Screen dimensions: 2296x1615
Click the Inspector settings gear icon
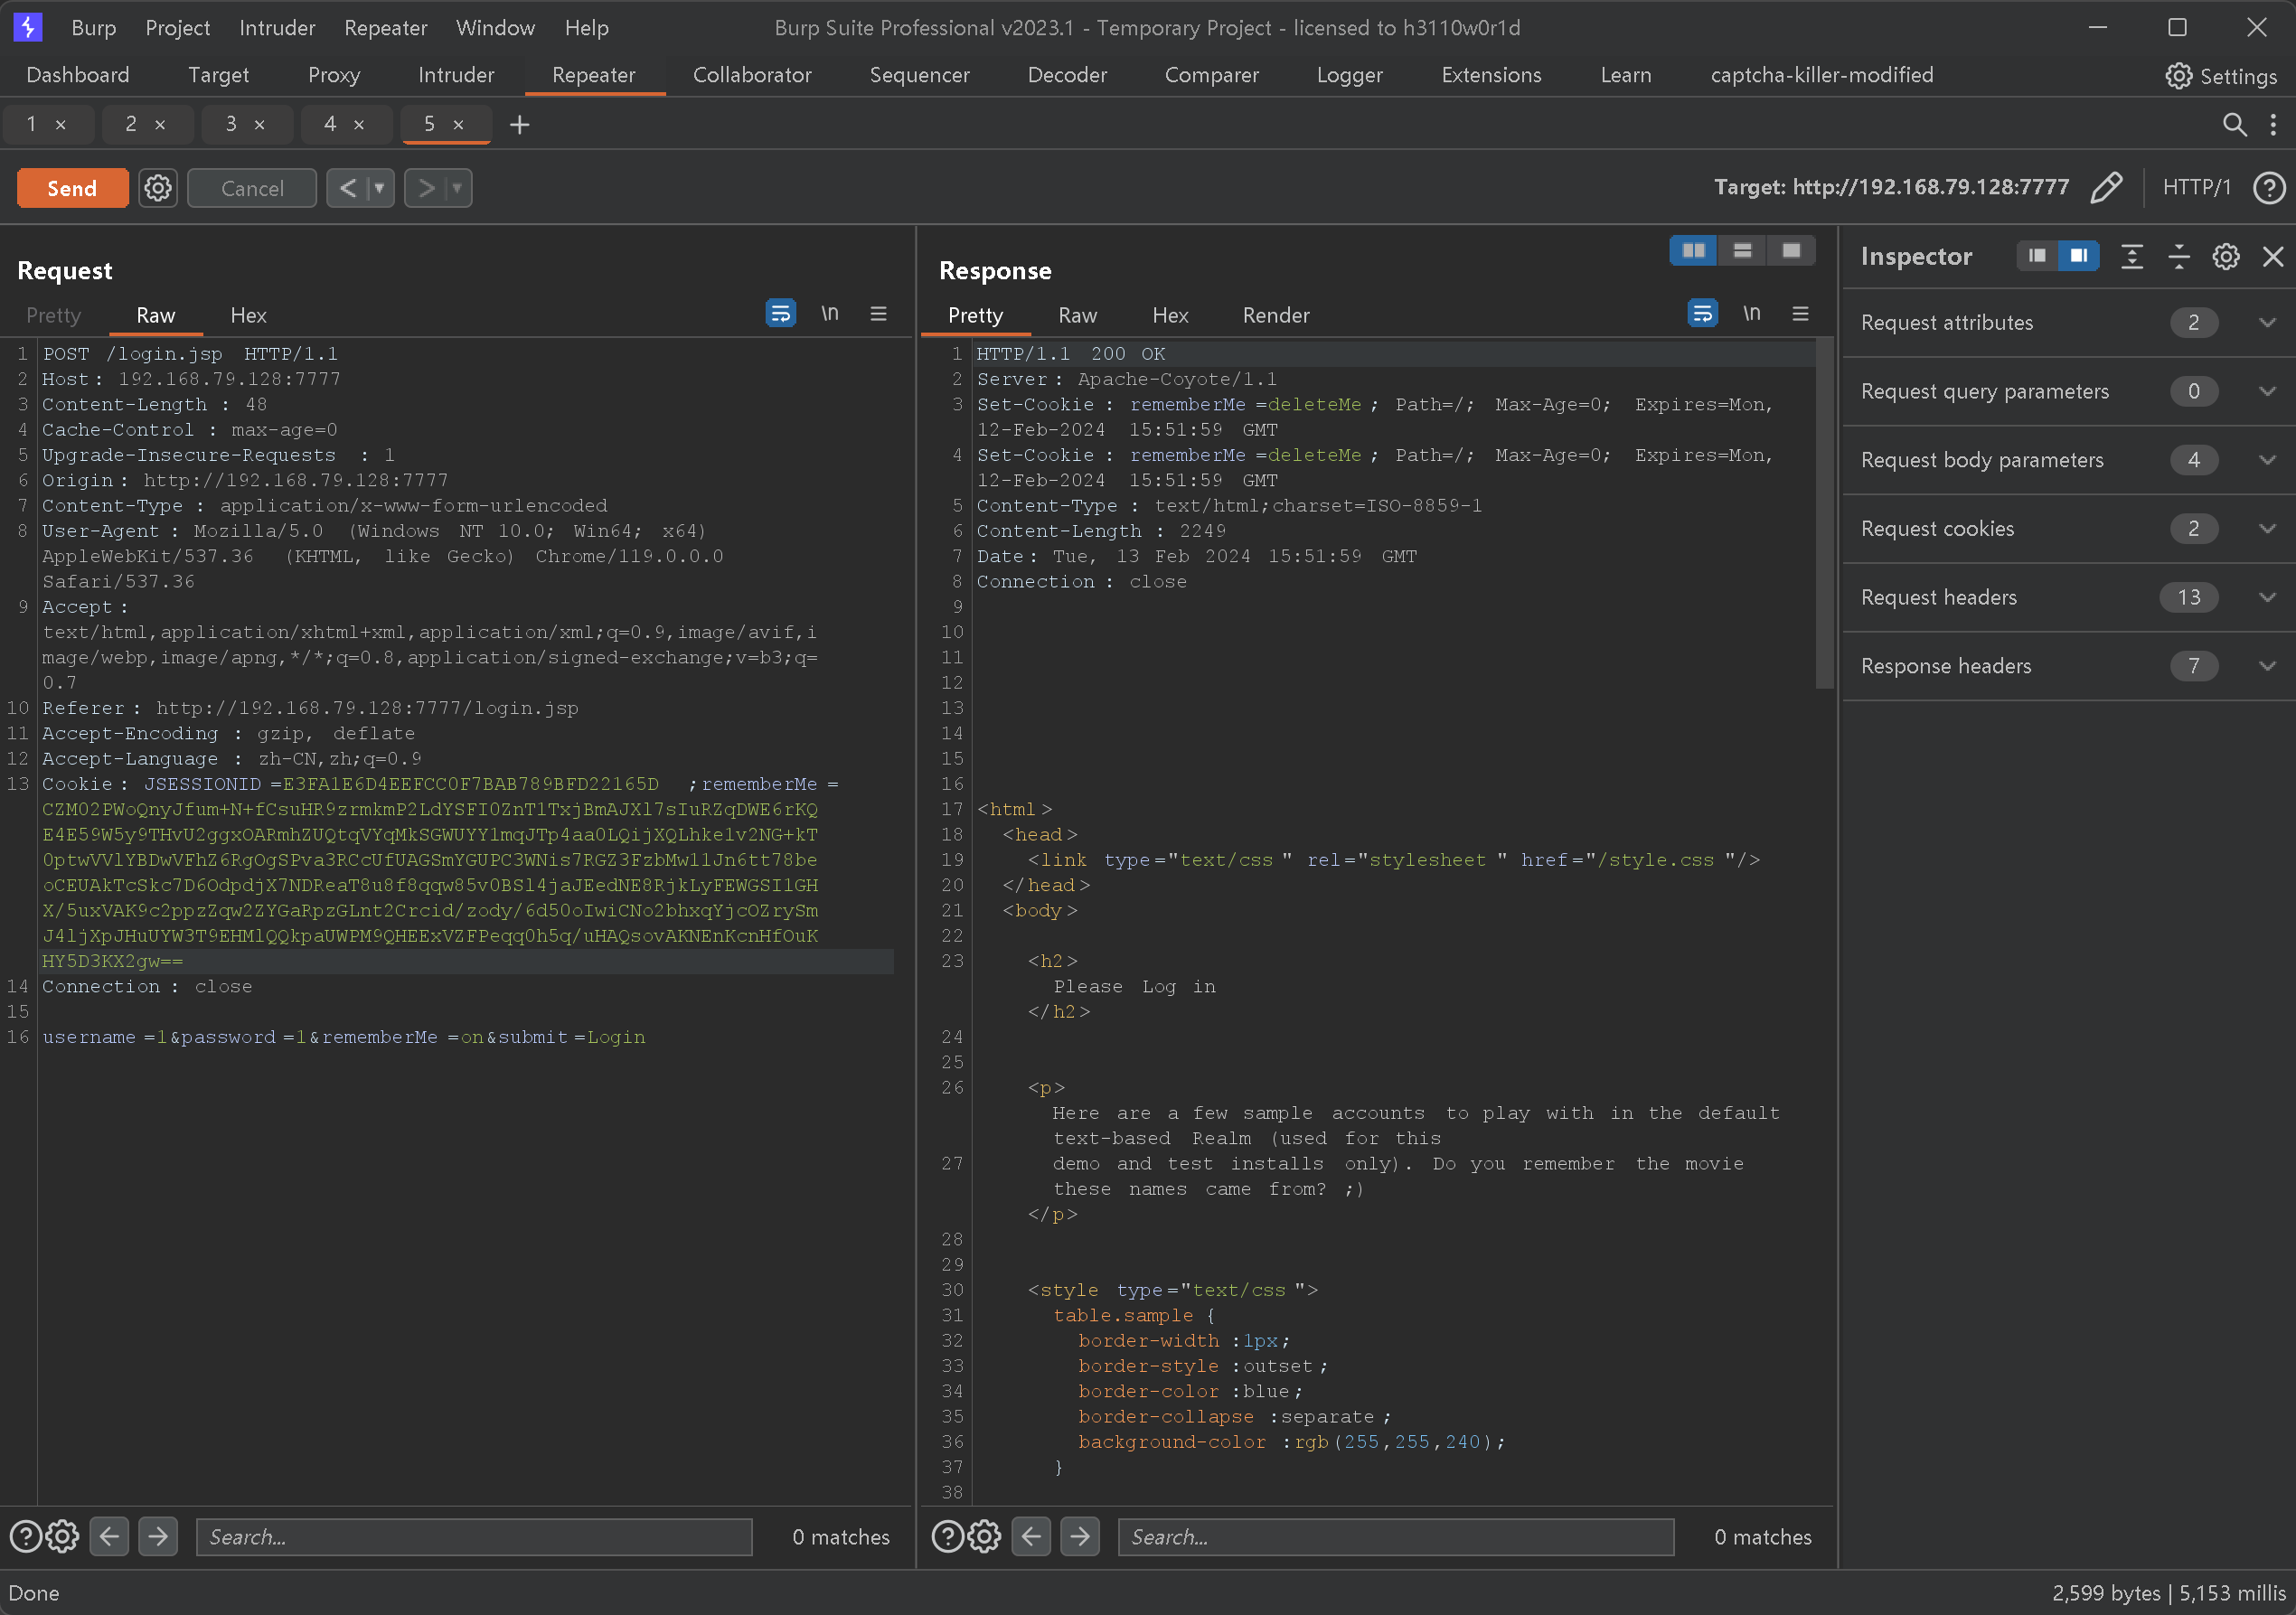point(2225,257)
